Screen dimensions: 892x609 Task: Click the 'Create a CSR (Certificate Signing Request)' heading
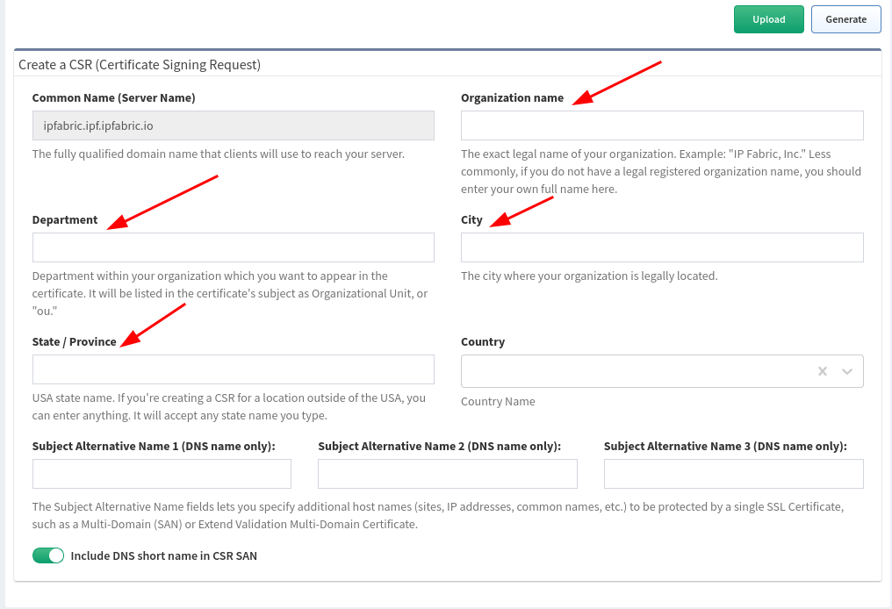pyautogui.click(x=140, y=65)
